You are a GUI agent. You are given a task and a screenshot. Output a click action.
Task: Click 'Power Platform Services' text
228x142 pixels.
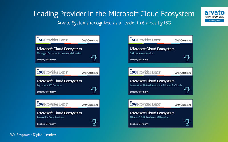(x=50, y=118)
